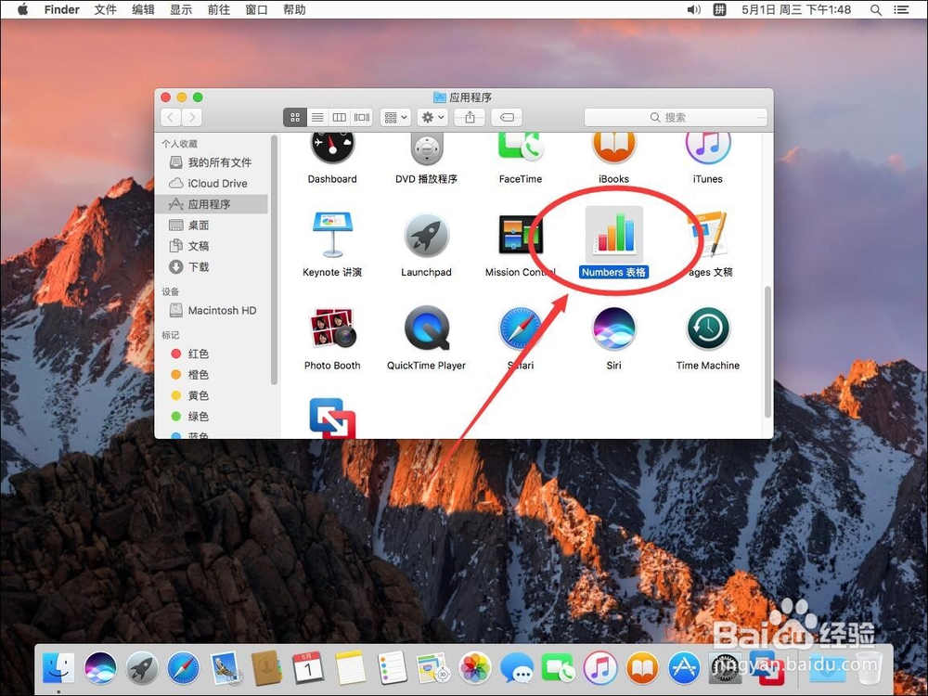Switch to column view in Finder toolbar
Screen dimensions: 928x696
click(x=339, y=117)
